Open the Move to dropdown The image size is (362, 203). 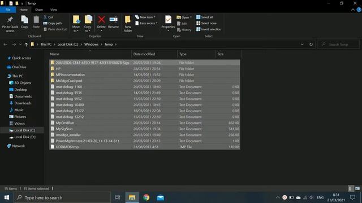tap(76, 24)
